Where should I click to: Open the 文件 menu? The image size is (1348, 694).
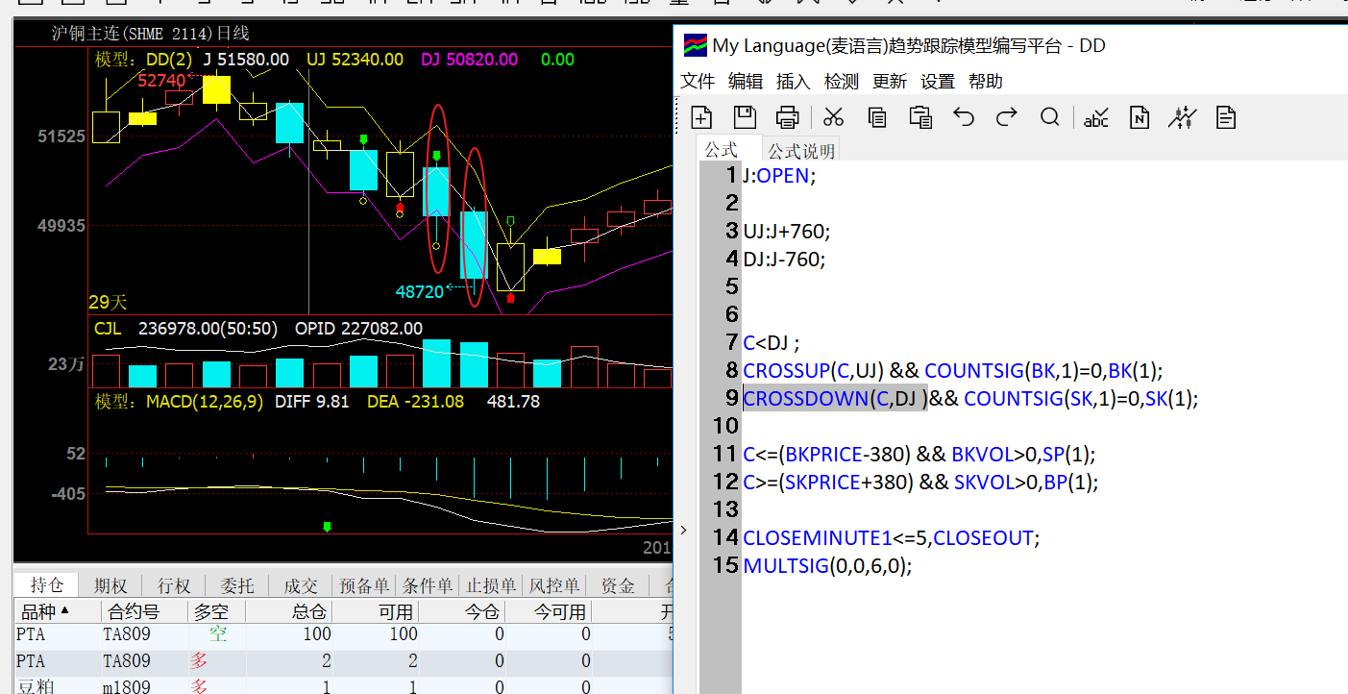[698, 81]
